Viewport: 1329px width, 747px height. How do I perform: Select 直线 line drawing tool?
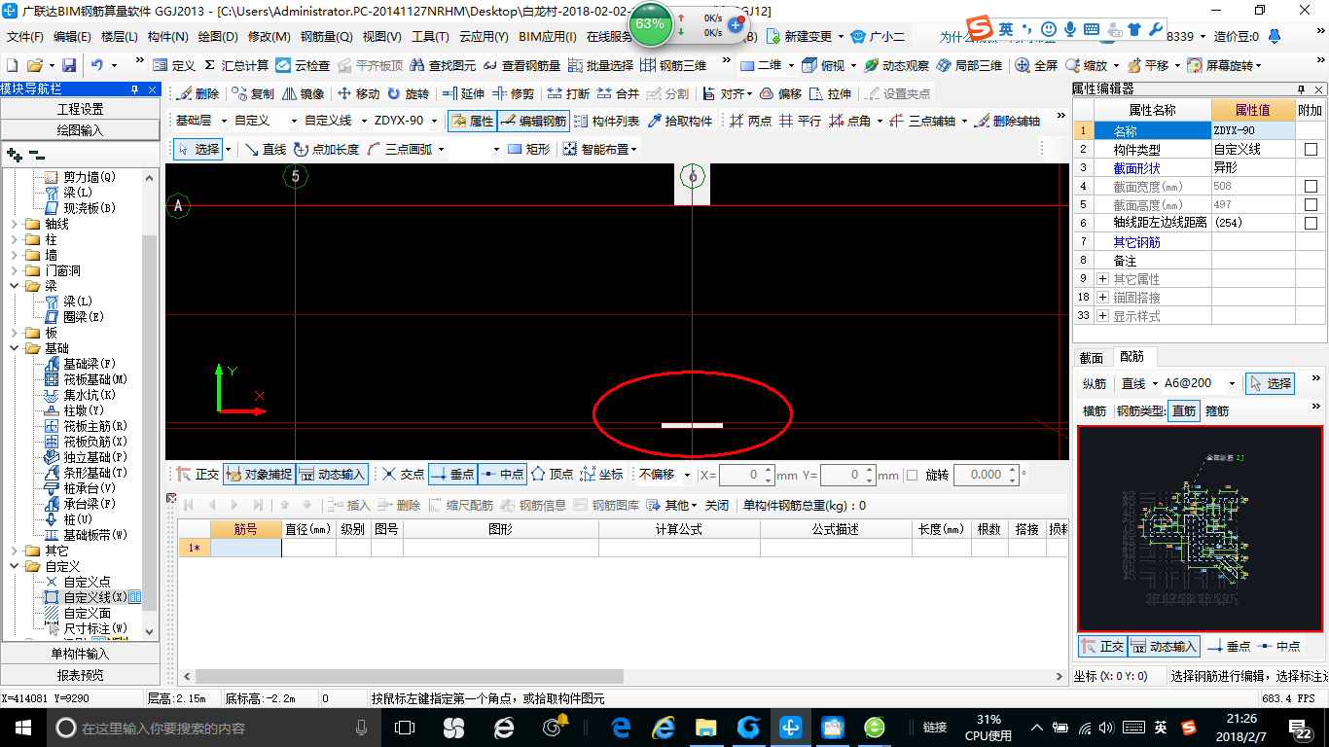[x=265, y=149]
